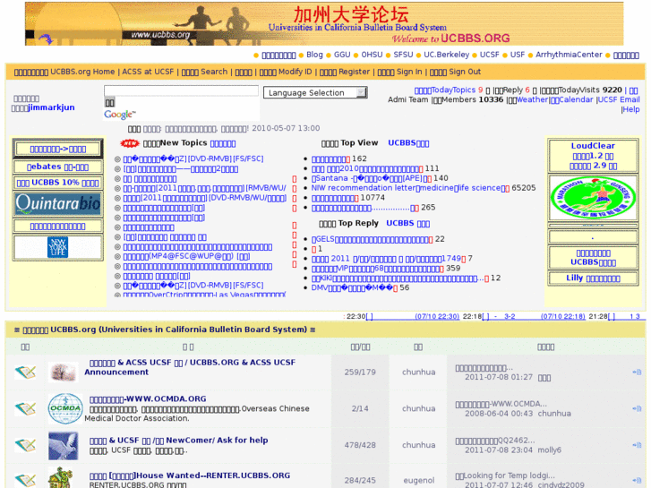
Task: Open the UCSF Email link
Action: click(619, 99)
